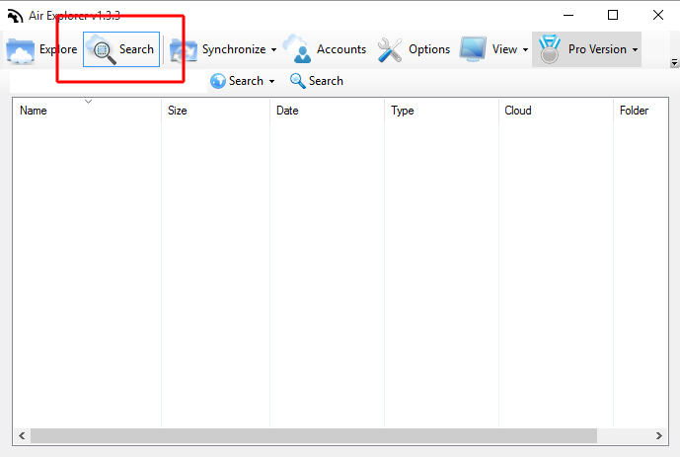This screenshot has width=680, height=457.
Task: Click the View monitor icon
Action: click(473, 49)
